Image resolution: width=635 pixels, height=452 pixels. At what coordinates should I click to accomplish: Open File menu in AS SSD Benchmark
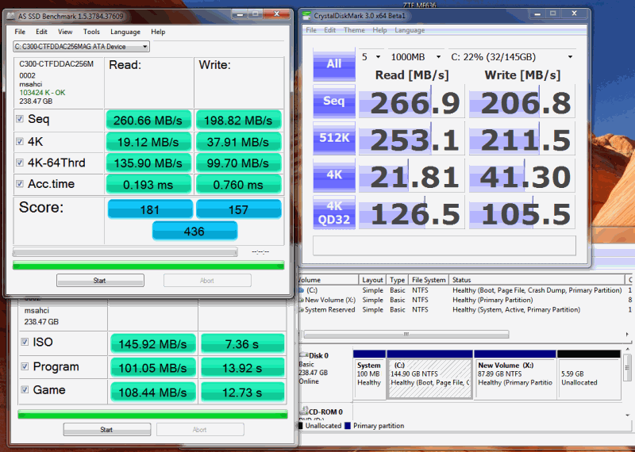tap(20, 32)
